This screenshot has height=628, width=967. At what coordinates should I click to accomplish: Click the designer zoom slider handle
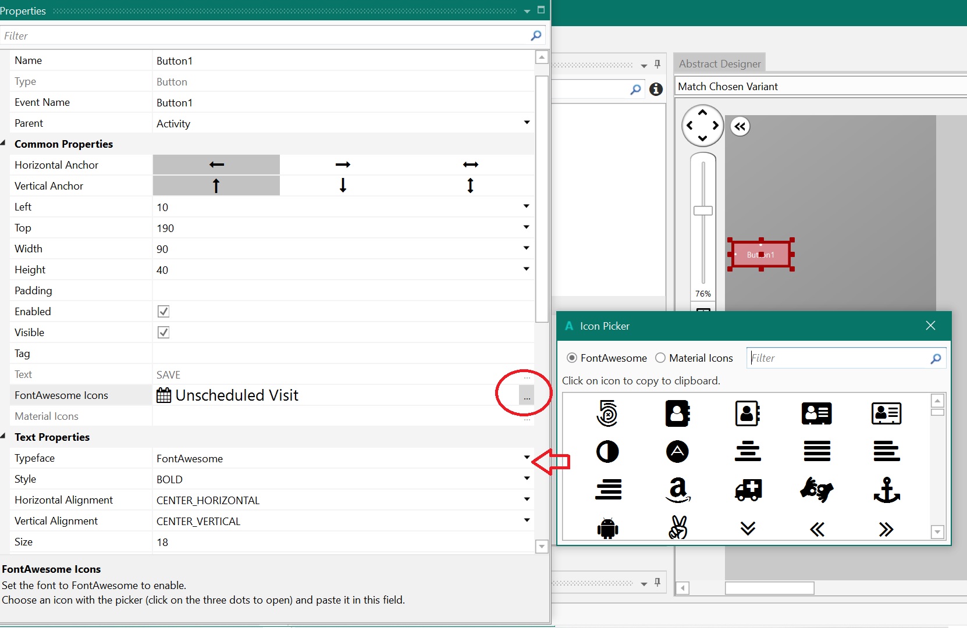pyautogui.click(x=703, y=210)
